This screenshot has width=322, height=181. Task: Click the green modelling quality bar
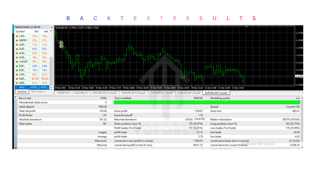coord(207,103)
